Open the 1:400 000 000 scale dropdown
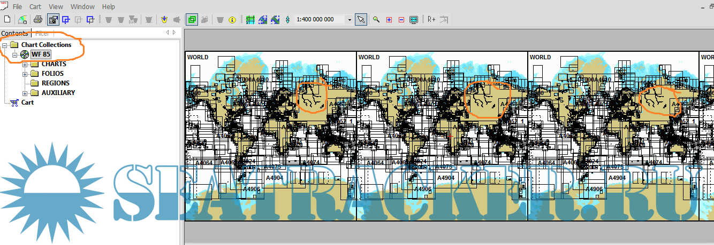The height and width of the screenshot is (245, 714). coord(350,20)
